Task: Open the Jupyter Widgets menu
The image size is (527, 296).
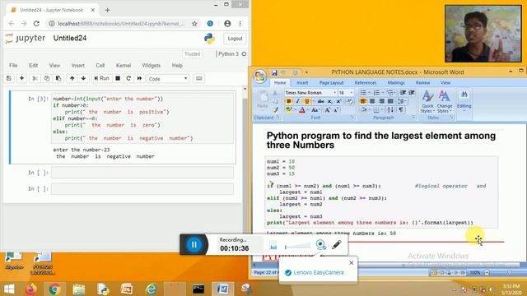Action: tap(151, 66)
